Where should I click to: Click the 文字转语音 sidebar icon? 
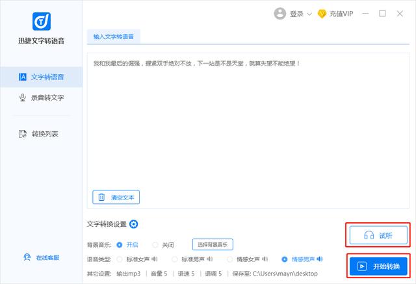coord(23,77)
